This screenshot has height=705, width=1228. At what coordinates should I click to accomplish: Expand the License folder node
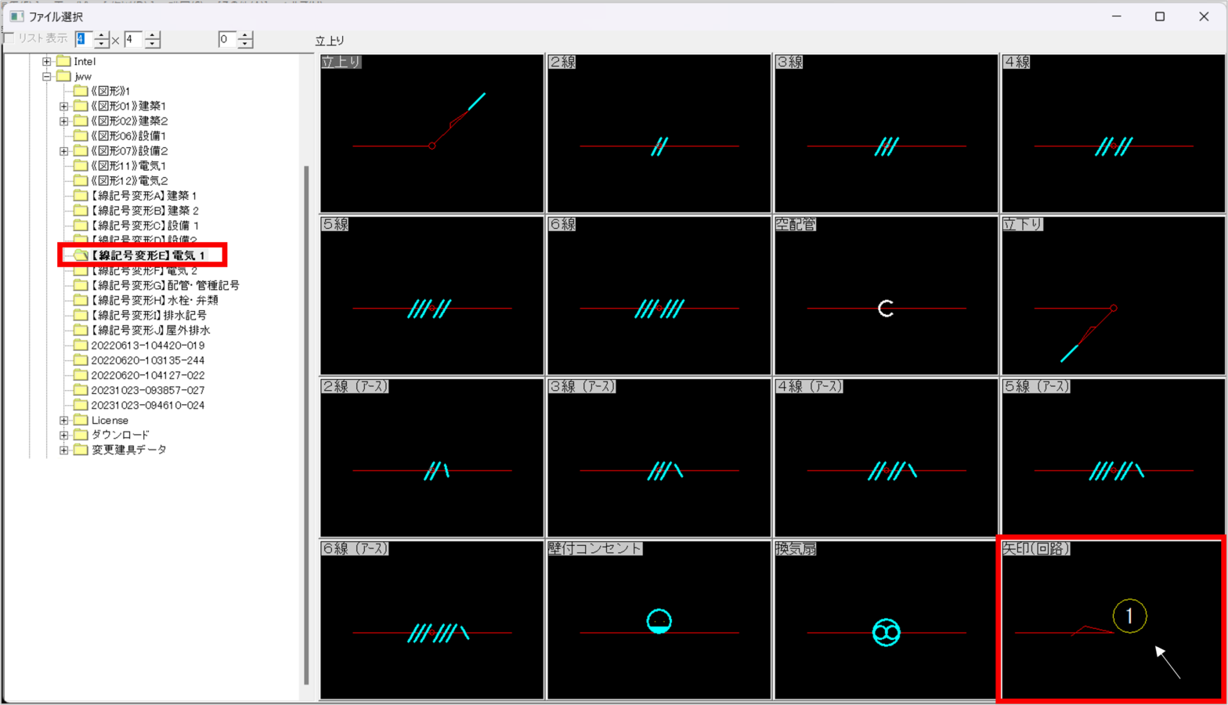[64, 421]
